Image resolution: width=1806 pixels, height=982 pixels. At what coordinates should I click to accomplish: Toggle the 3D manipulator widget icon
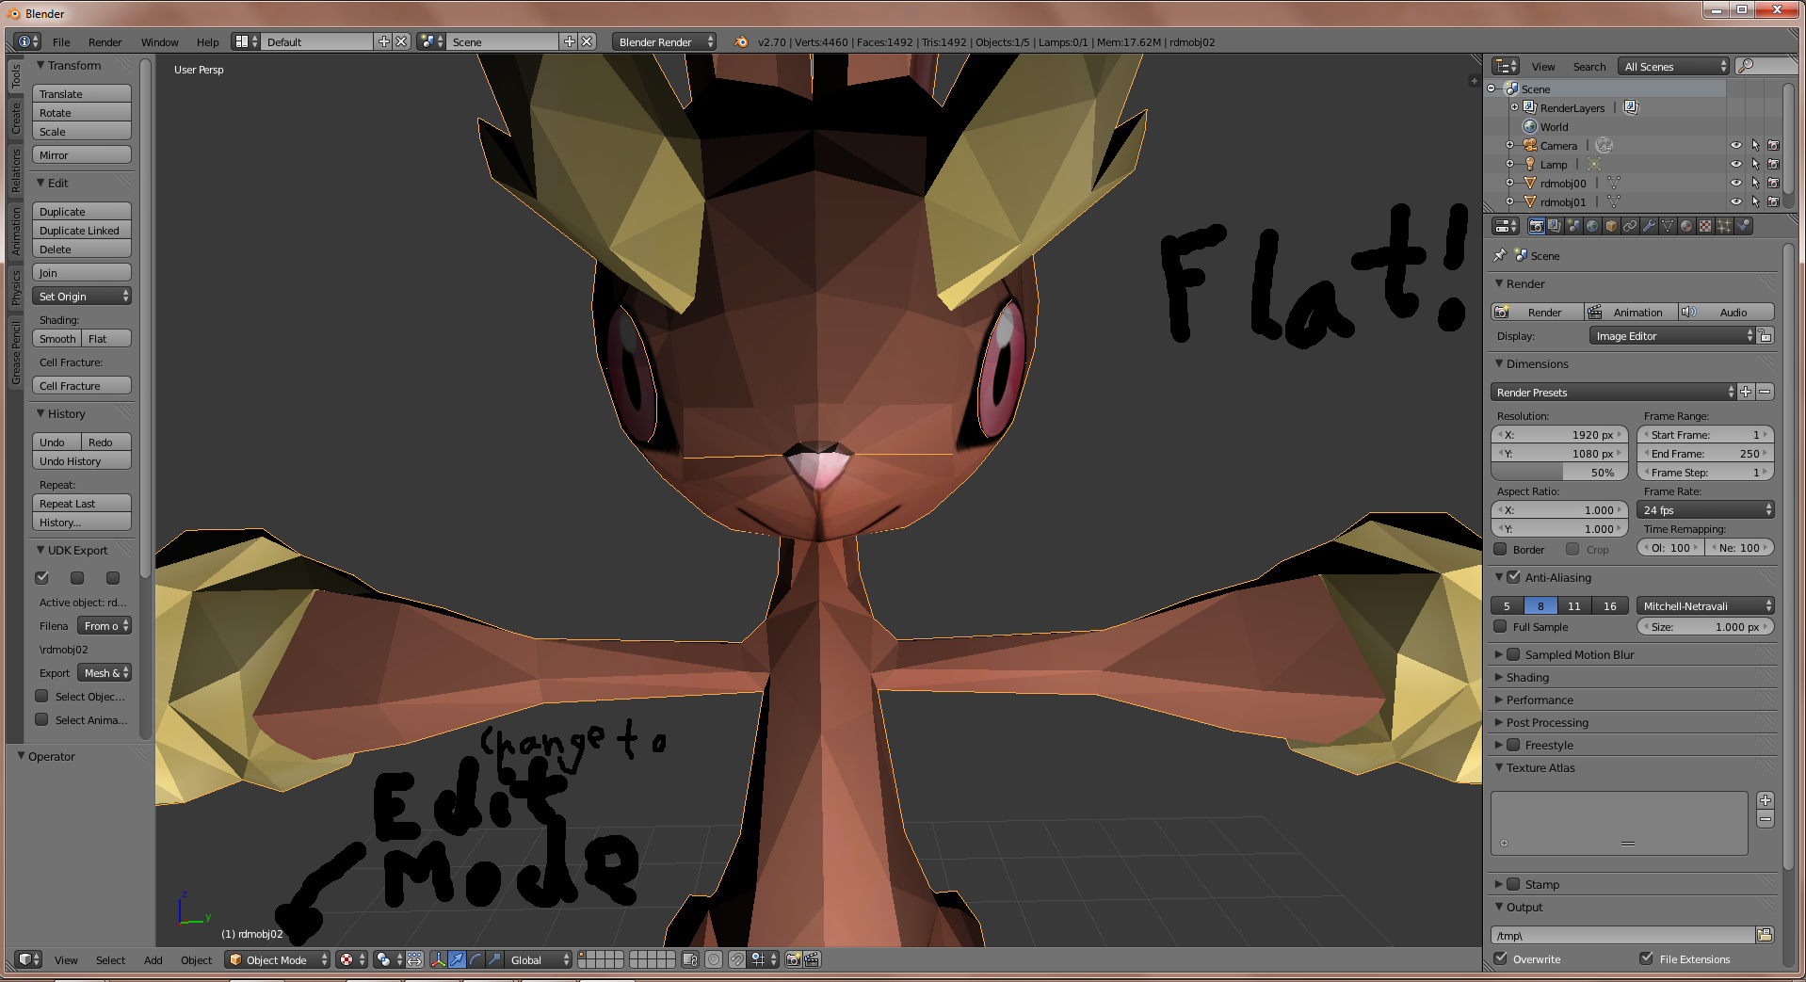pyautogui.click(x=438, y=959)
